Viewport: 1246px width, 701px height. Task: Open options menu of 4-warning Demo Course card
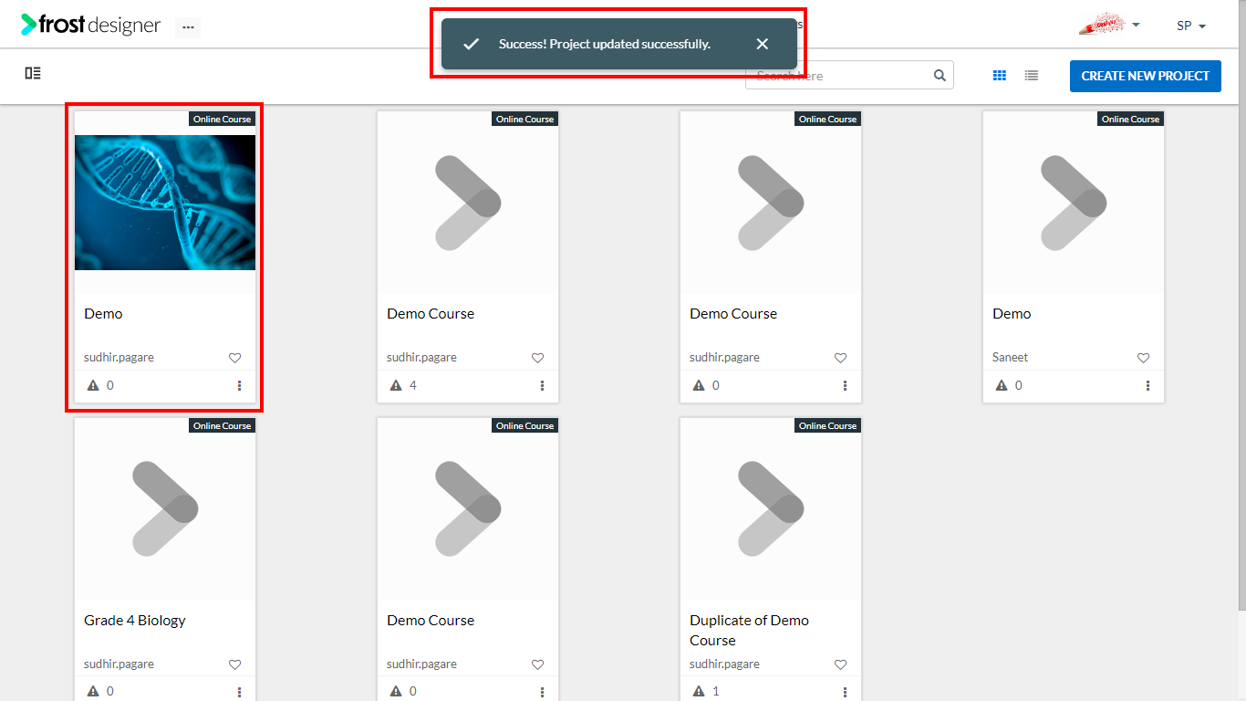pyautogui.click(x=543, y=385)
